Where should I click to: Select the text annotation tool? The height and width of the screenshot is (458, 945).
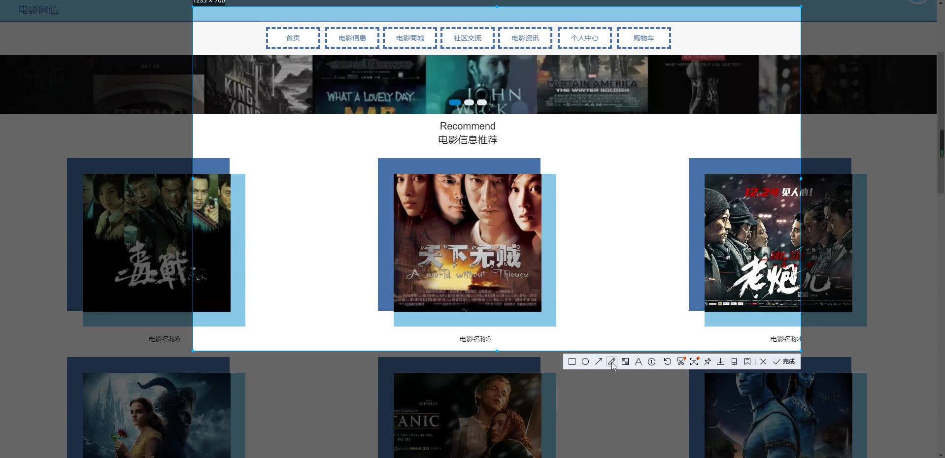[x=639, y=361]
